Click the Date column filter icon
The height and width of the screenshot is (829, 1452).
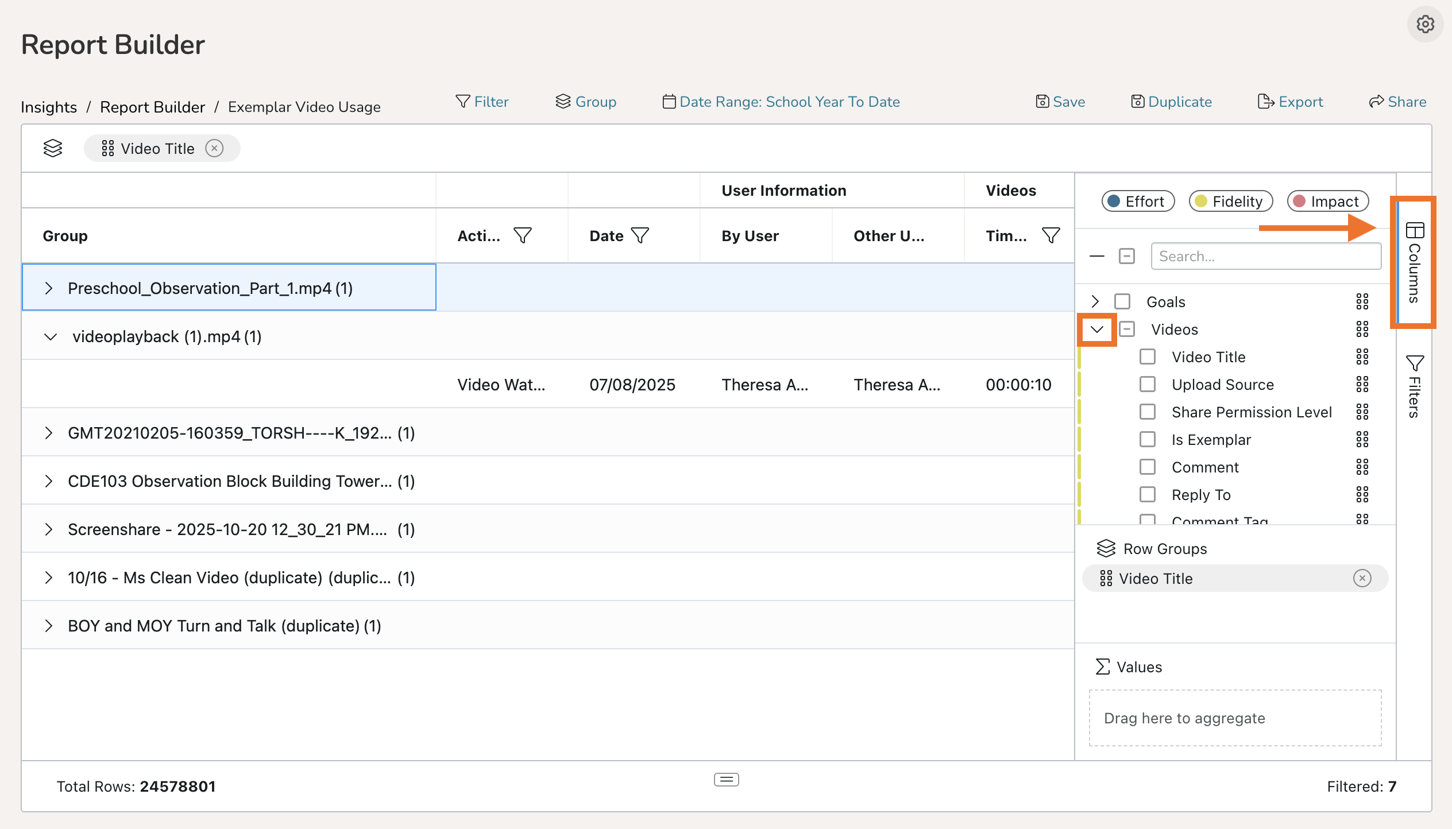point(640,235)
